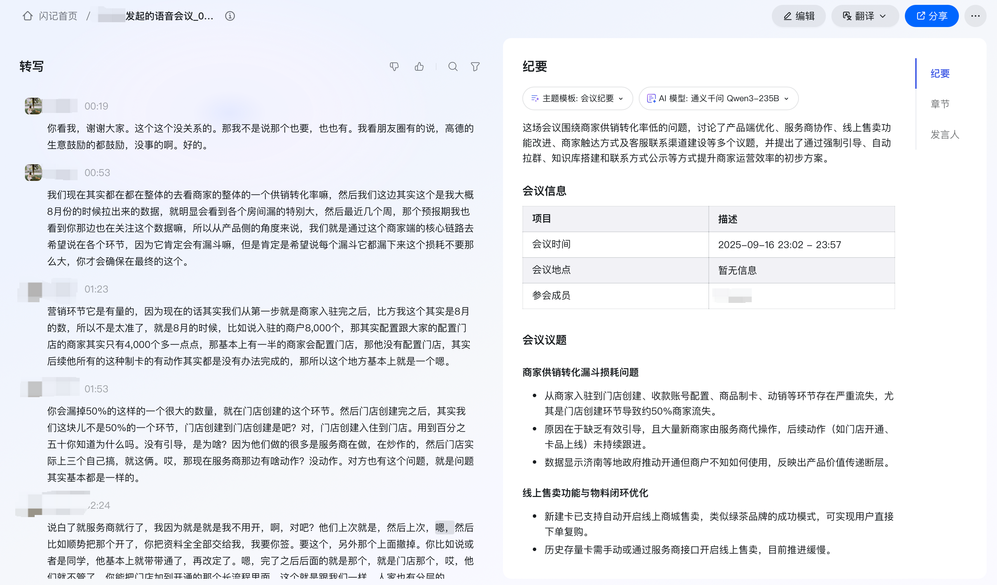The width and height of the screenshot is (997, 585).
Task: Select the 参会成员 table cell
Action: [615, 295]
